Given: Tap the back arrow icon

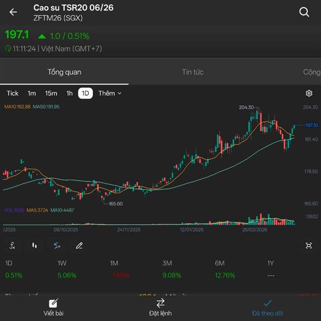Looking at the screenshot, I should (x=13, y=12).
